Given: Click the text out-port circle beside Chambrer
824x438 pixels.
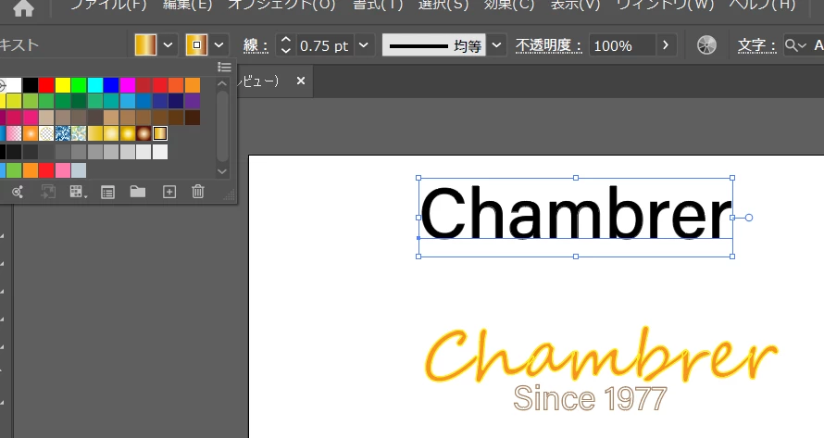Looking at the screenshot, I should pyautogui.click(x=749, y=218).
